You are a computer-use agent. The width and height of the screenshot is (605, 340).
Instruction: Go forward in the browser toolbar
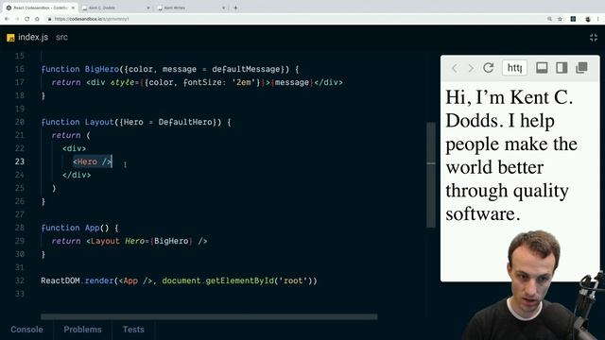tap(17, 19)
